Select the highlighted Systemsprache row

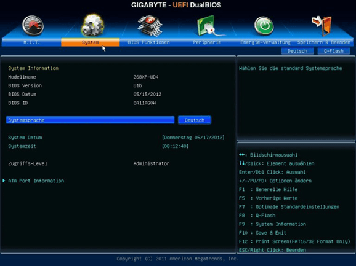point(90,120)
